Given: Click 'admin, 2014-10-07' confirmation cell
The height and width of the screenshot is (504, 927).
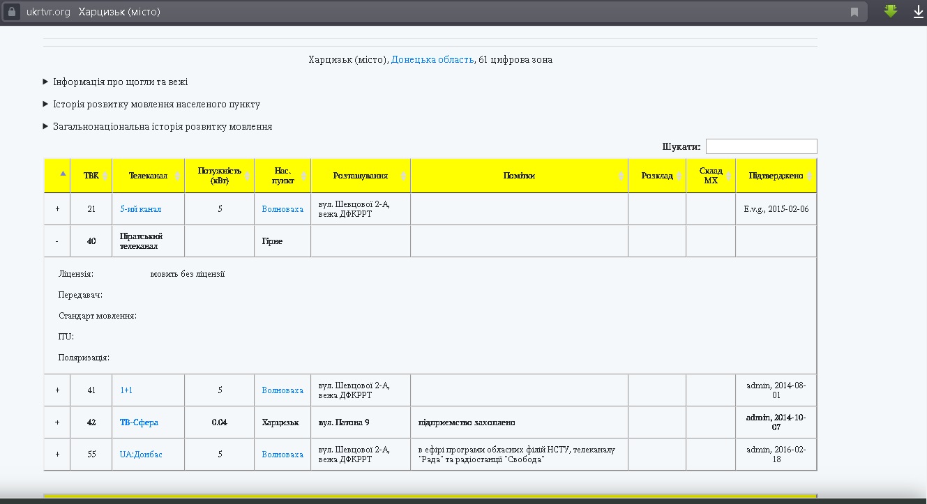Looking at the screenshot, I should (776, 422).
